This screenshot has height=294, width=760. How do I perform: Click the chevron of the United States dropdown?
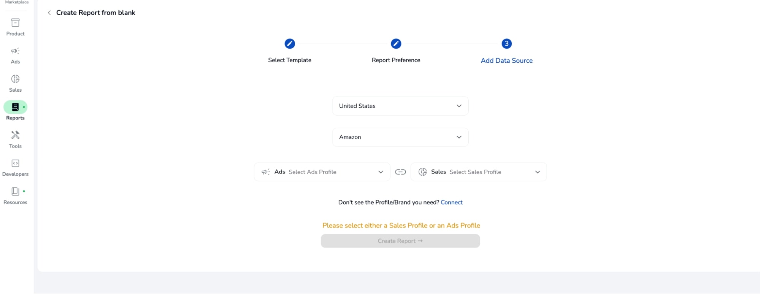pyautogui.click(x=459, y=106)
